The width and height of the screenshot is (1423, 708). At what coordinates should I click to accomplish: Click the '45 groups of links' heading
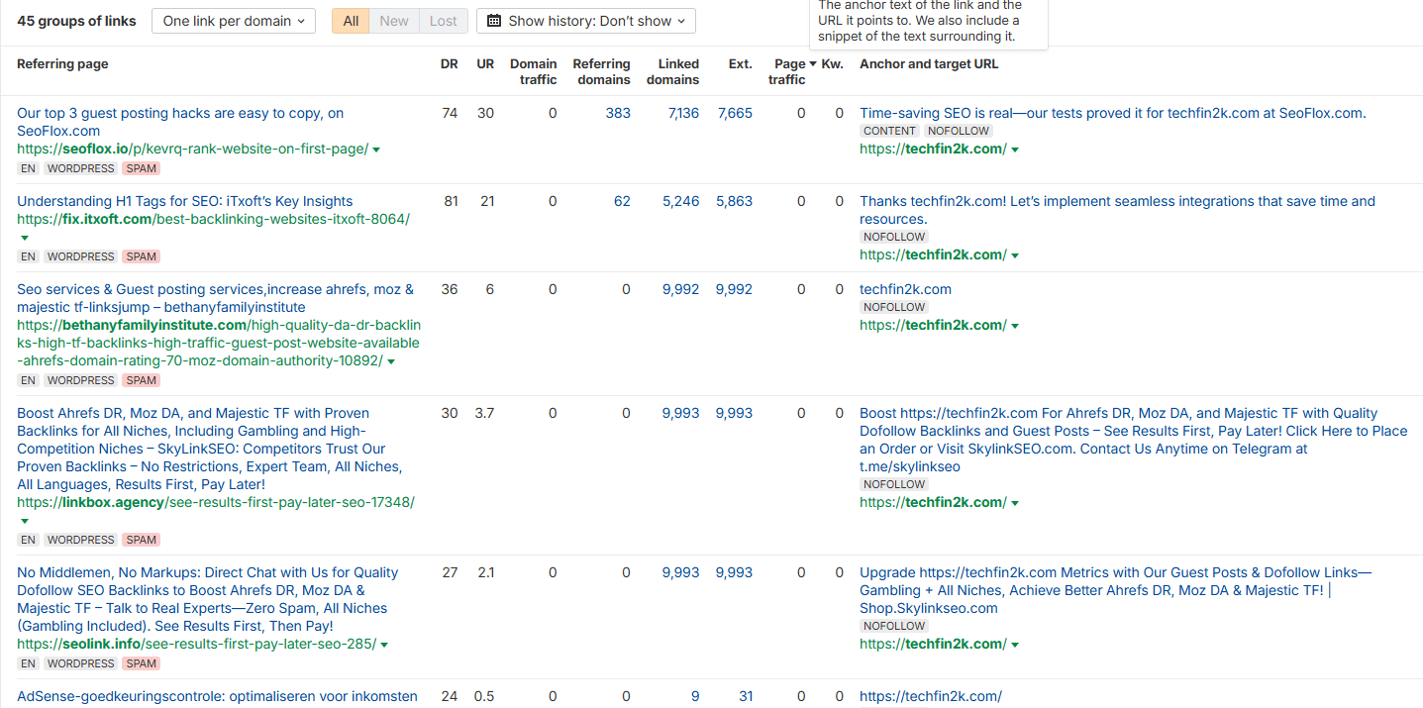(76, 20)
